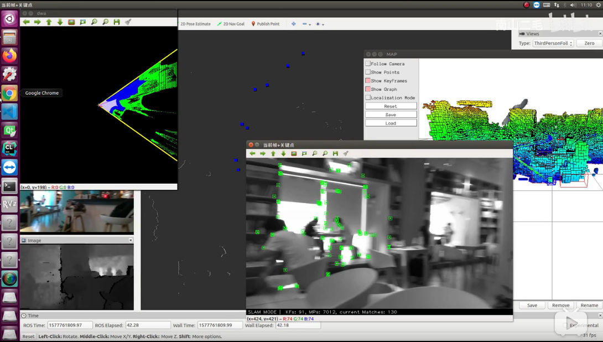Click Remove button in Views panel

pos(561,305)
